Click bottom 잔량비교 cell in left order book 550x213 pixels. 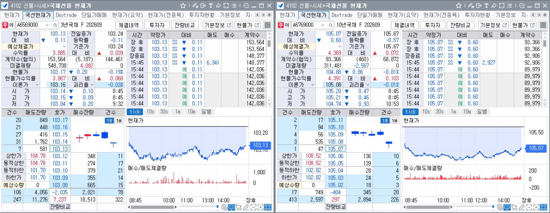coord(60,207)
